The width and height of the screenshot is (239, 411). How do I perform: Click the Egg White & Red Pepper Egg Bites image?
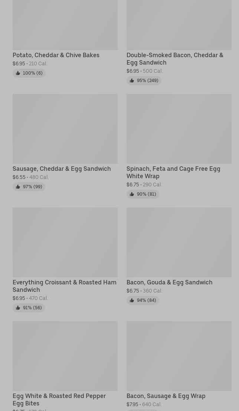click(x=65, y=356)
